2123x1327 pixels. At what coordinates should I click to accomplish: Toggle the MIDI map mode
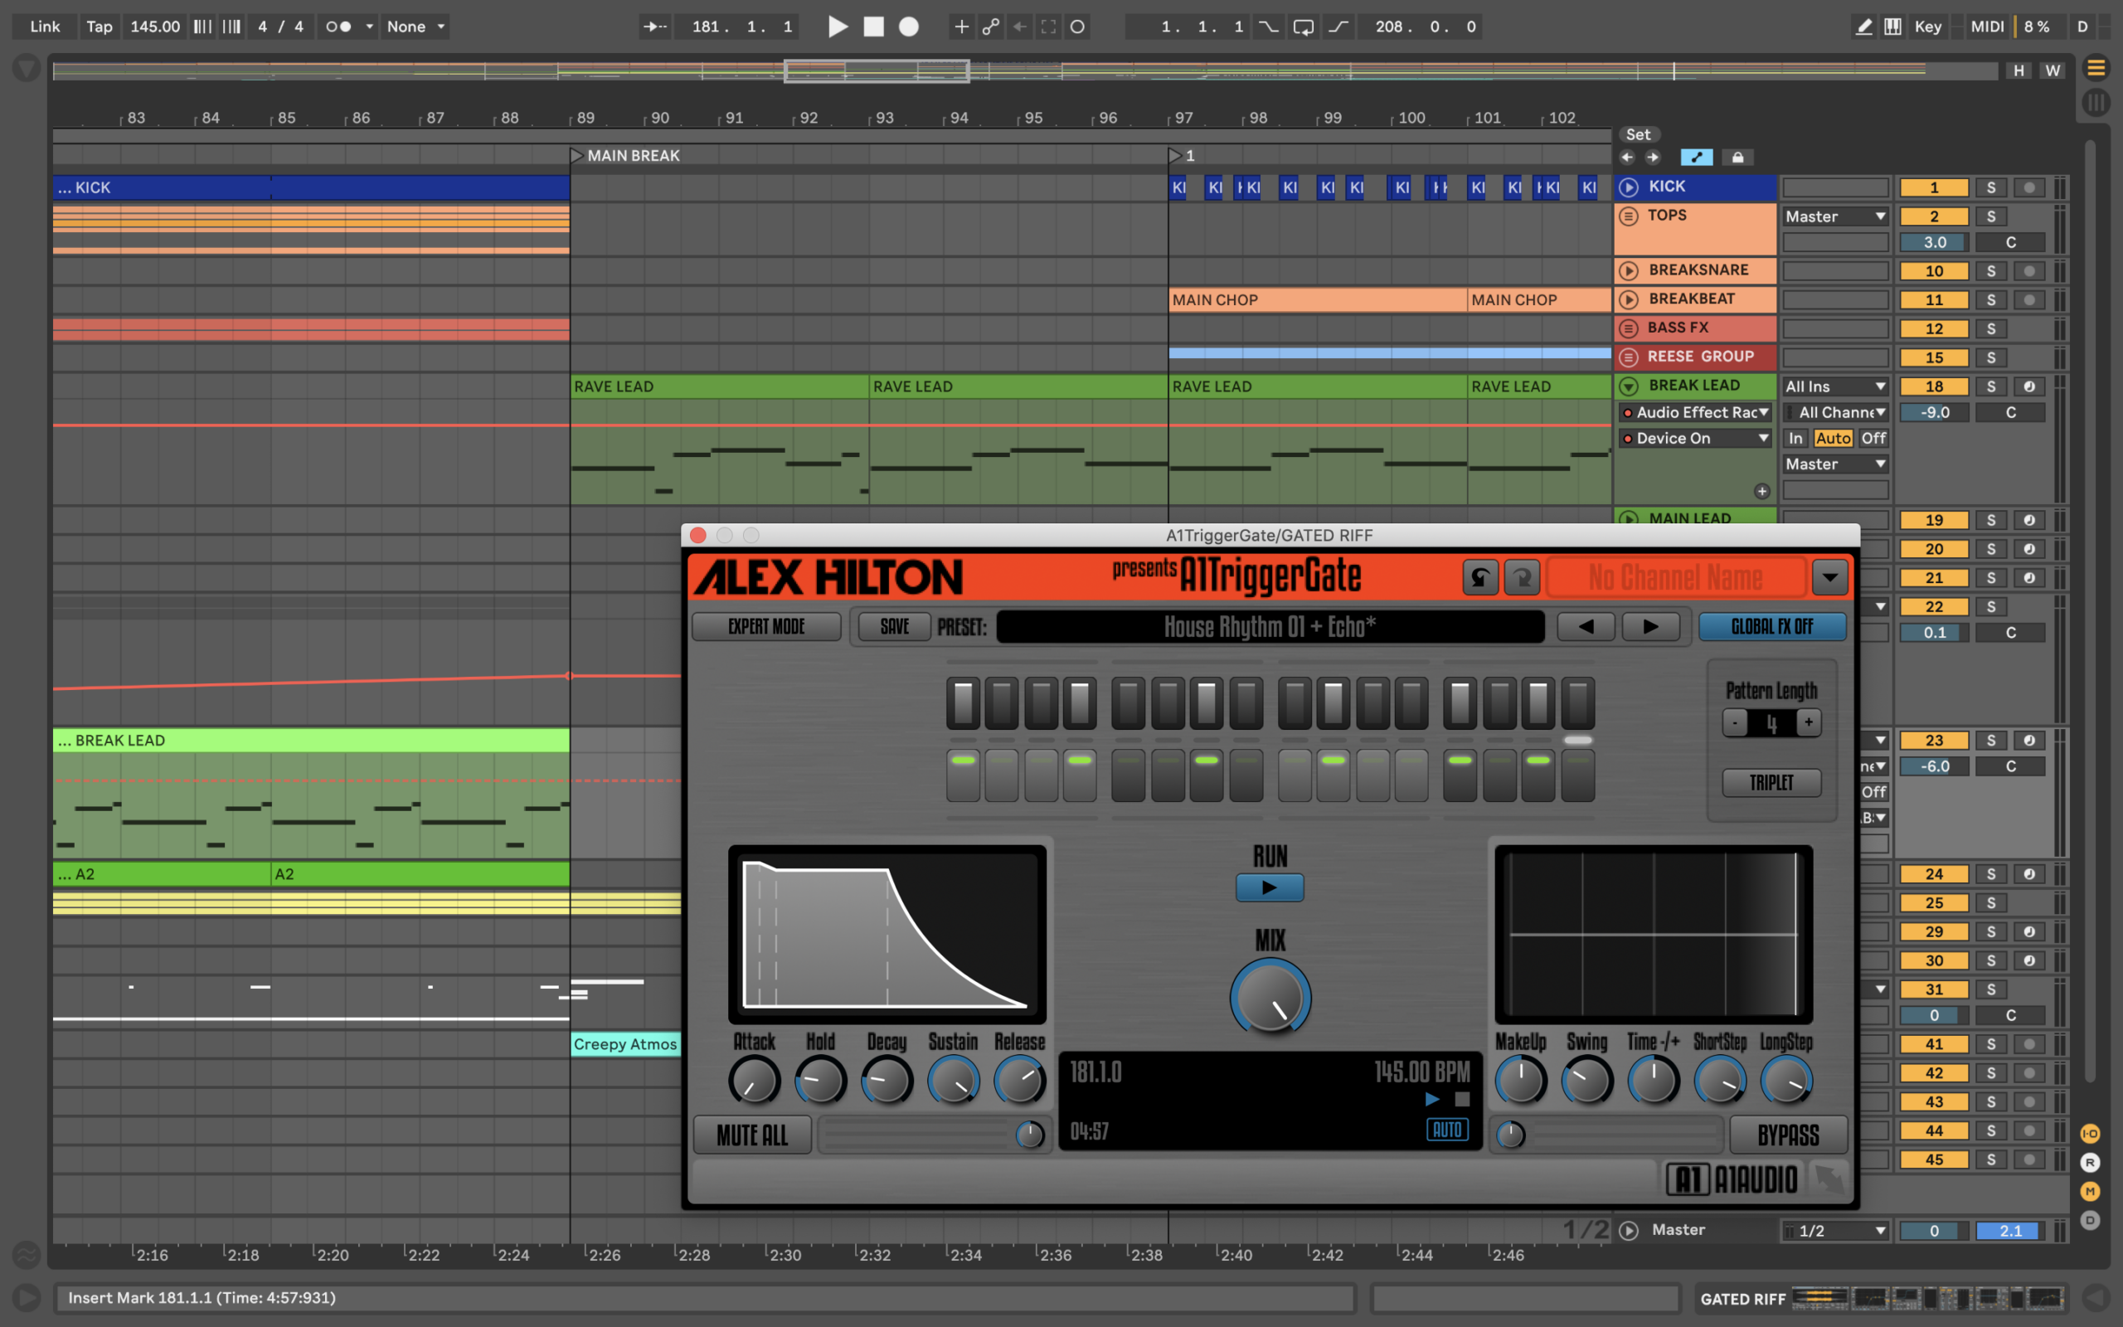1986,27
